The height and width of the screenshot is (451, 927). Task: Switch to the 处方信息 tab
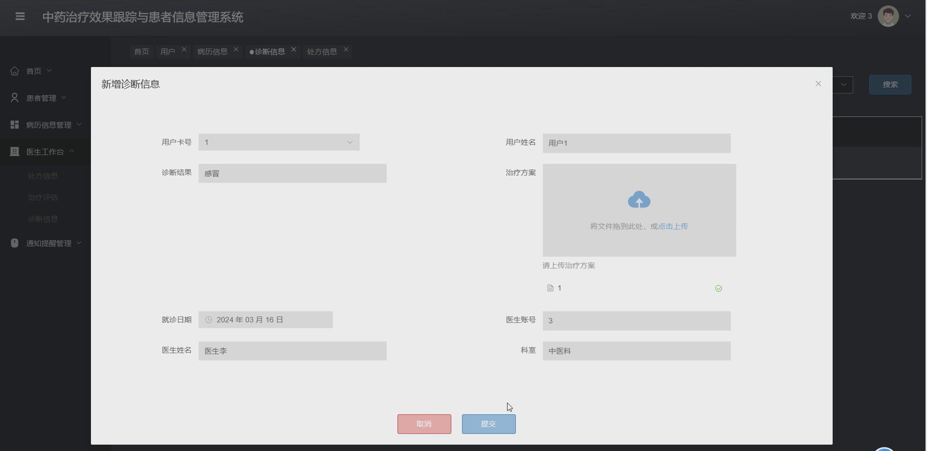[322, 51]
